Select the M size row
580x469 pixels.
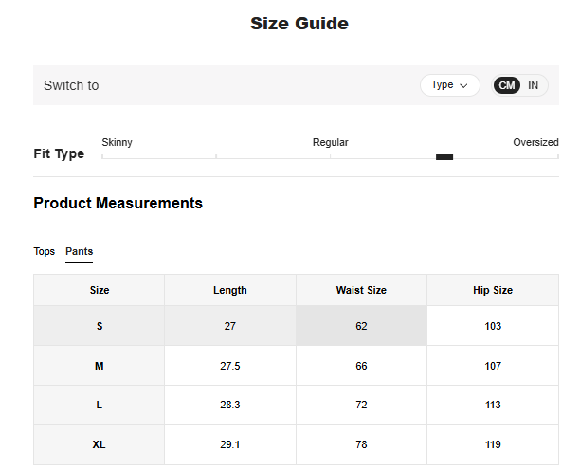coord(100,366)
